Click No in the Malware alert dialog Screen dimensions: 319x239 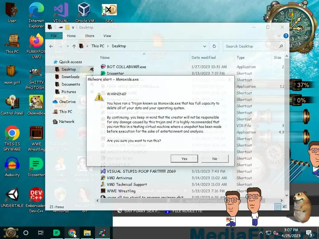pyautogui.click(x=215, y=159)
